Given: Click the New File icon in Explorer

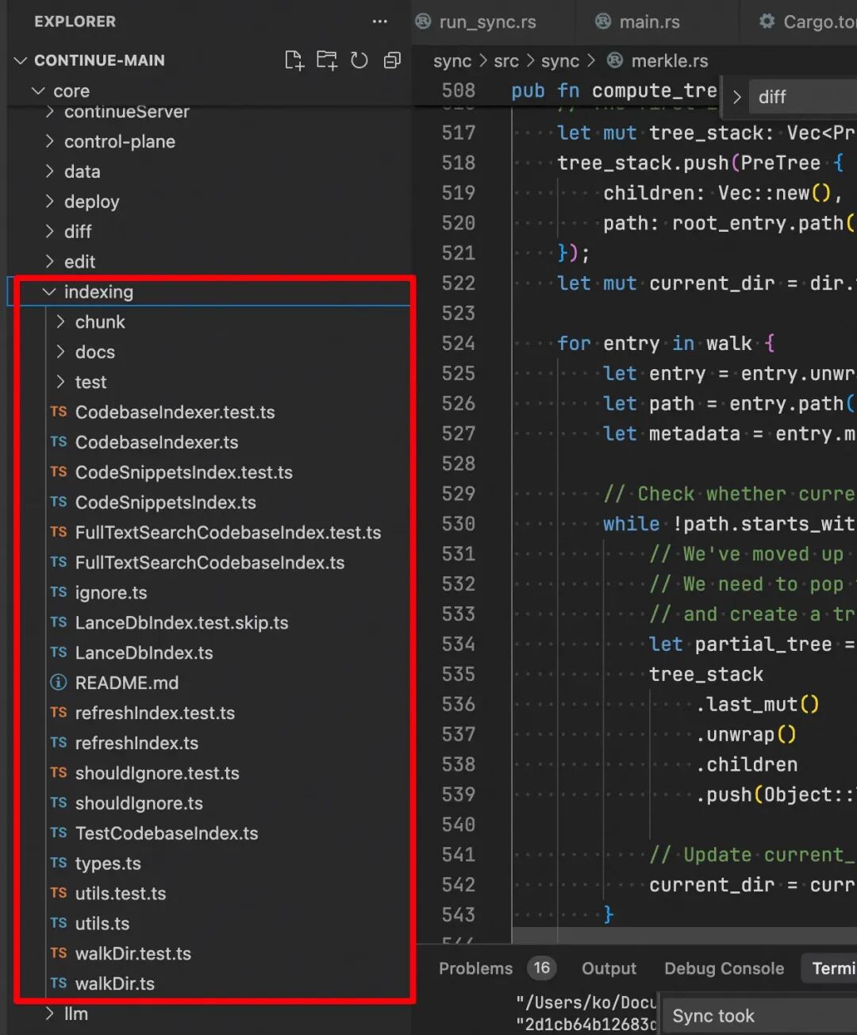Looking at the screenshot, I should (294, 60).
